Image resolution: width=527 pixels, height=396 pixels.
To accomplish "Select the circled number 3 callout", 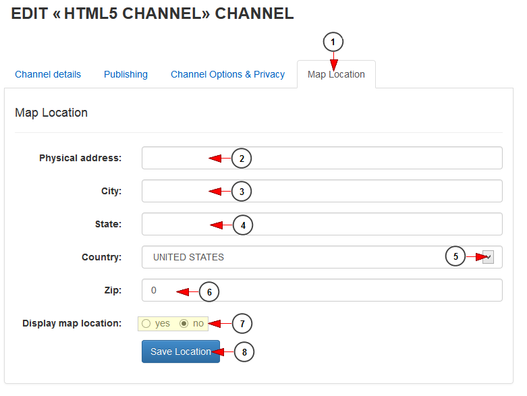I will [242, 192].
